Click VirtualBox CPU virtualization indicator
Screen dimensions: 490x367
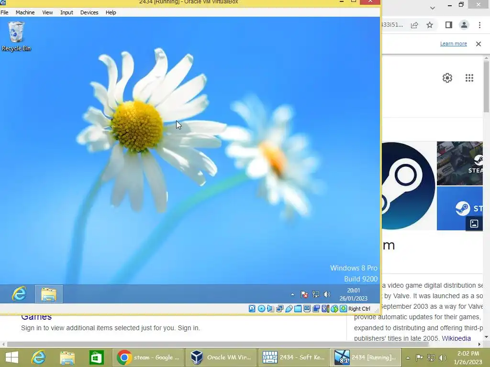click(325, 309)
